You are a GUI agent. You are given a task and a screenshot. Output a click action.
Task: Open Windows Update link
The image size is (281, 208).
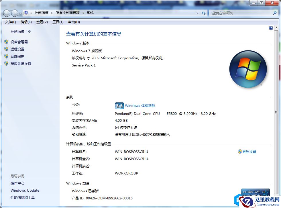click(x=25, y=191)
